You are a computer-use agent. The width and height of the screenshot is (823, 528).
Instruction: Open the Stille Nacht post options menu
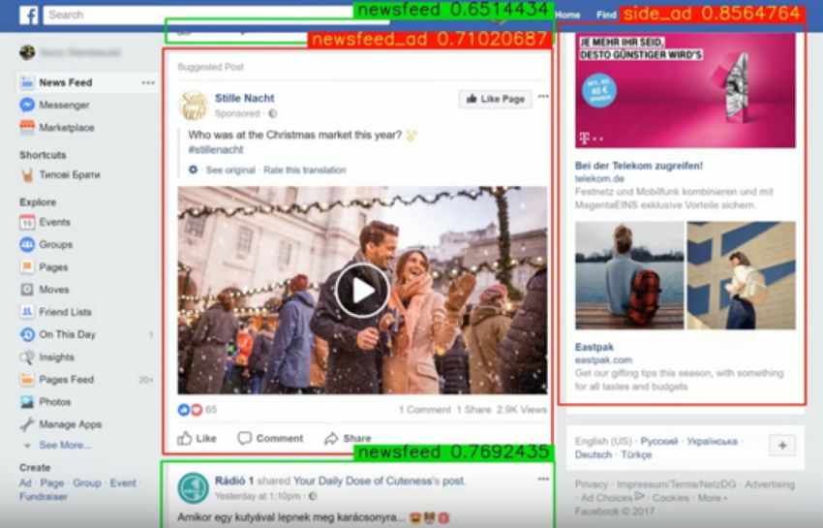543,96
